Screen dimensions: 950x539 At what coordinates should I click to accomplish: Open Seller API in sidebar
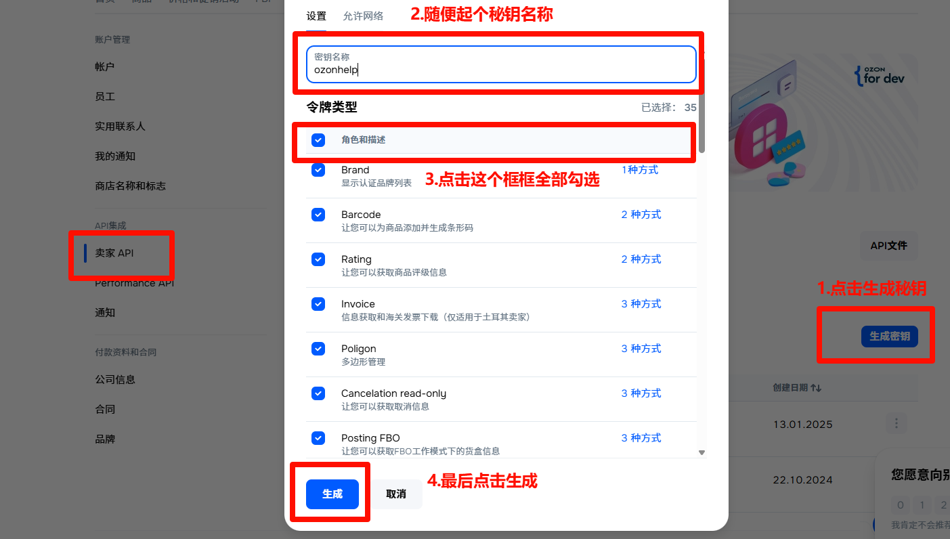click(114, 253)
